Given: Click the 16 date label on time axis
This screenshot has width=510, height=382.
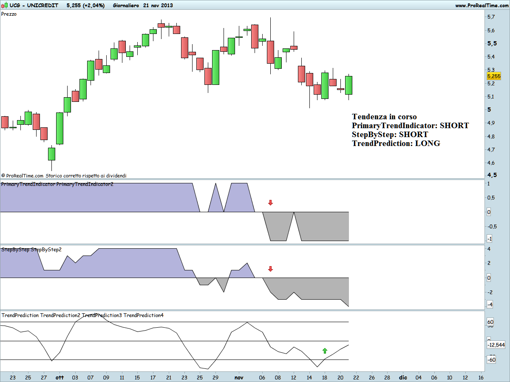Looking at the screenshot, I should pos(481,377).
